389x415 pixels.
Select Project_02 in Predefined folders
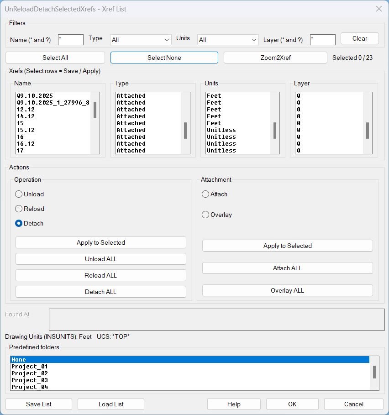point(29,373)
